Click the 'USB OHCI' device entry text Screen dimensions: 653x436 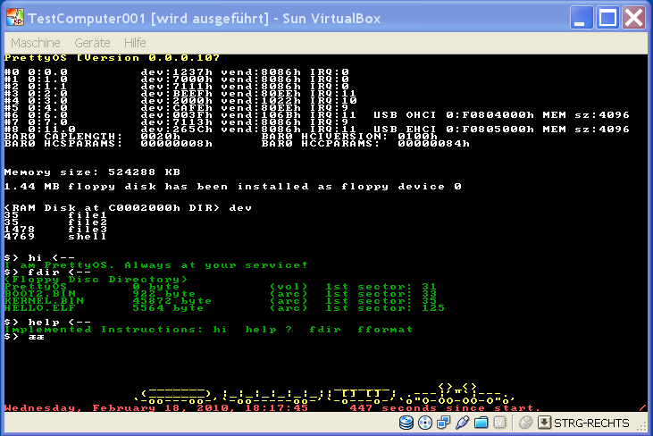point(405,114)
